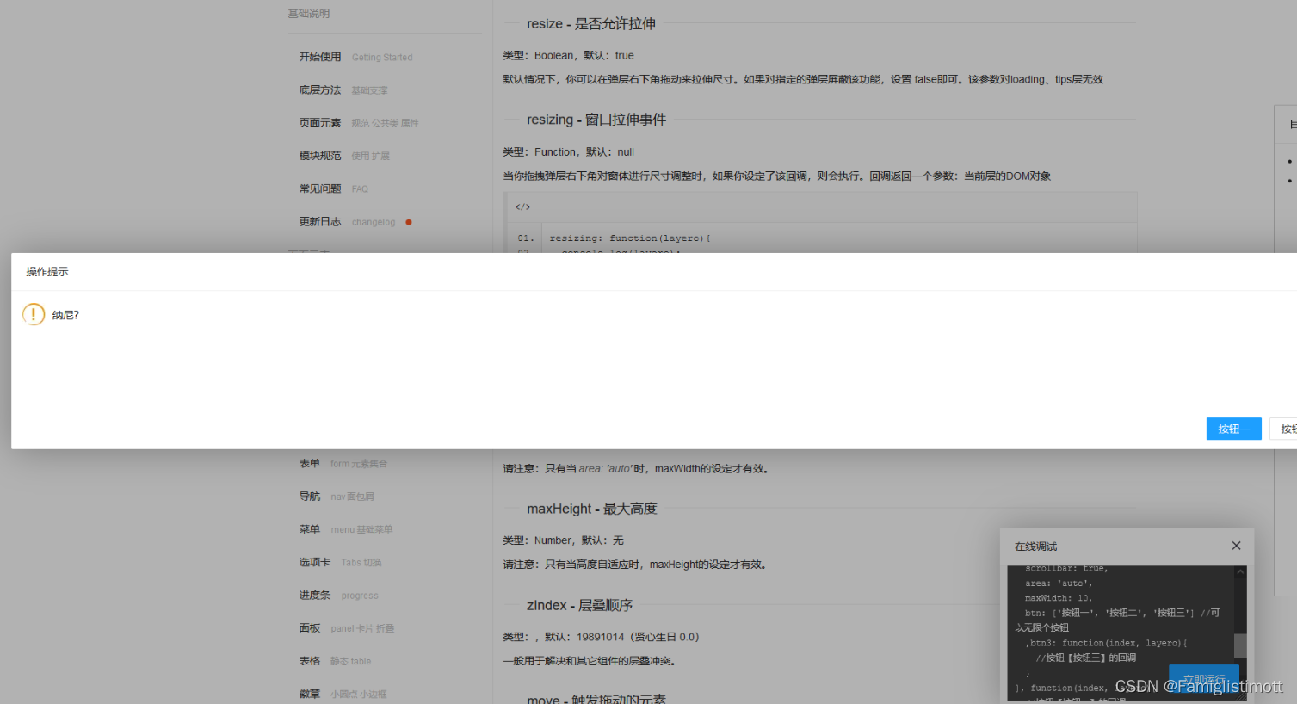The image size is (1297, 704).
Task: Close the 在线调试 debug panel
Action: 1236,545
